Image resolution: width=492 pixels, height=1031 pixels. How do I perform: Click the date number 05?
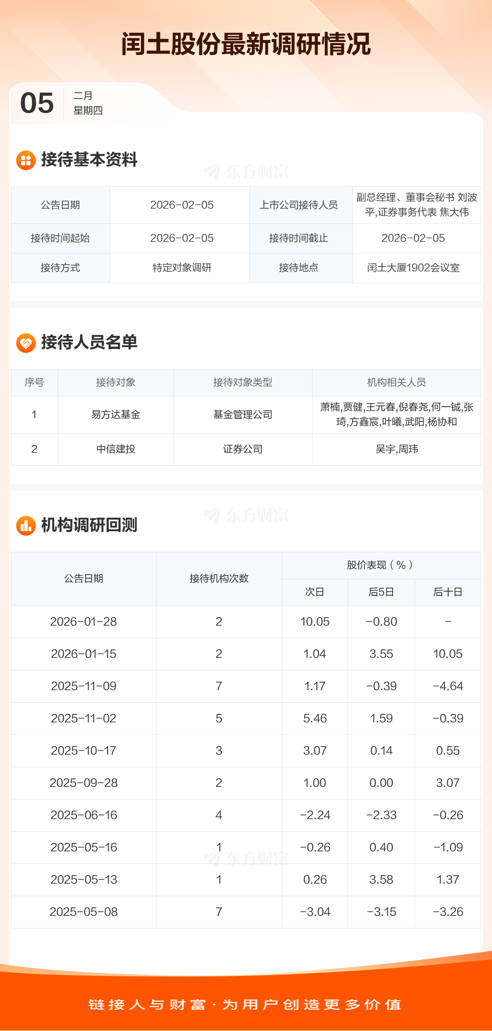(x=37, y=103)
